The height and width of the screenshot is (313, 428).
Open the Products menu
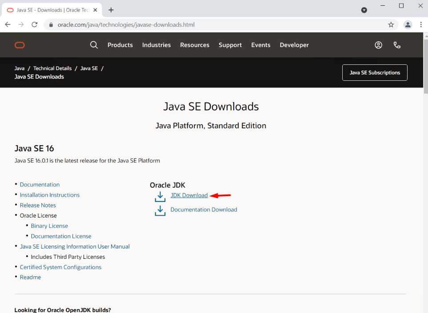click(x=120, y=45)
